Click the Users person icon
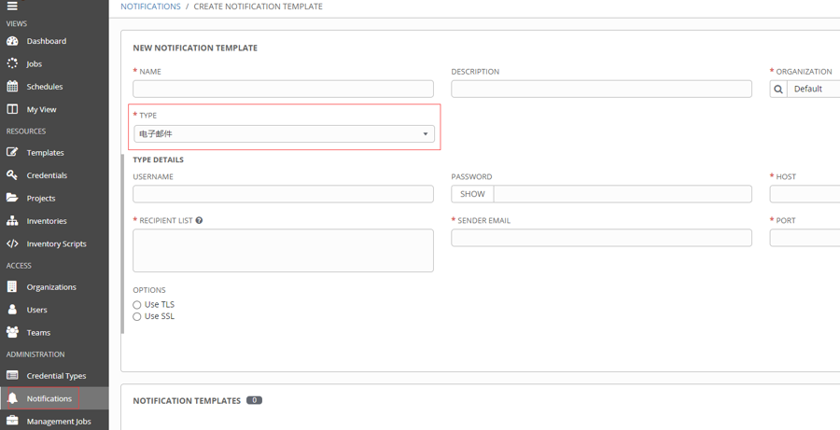 (12, 310)
